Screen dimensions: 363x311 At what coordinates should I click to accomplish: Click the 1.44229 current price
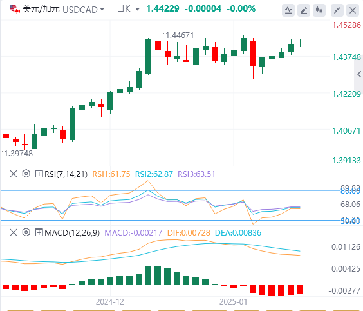[x=163, y=9]
